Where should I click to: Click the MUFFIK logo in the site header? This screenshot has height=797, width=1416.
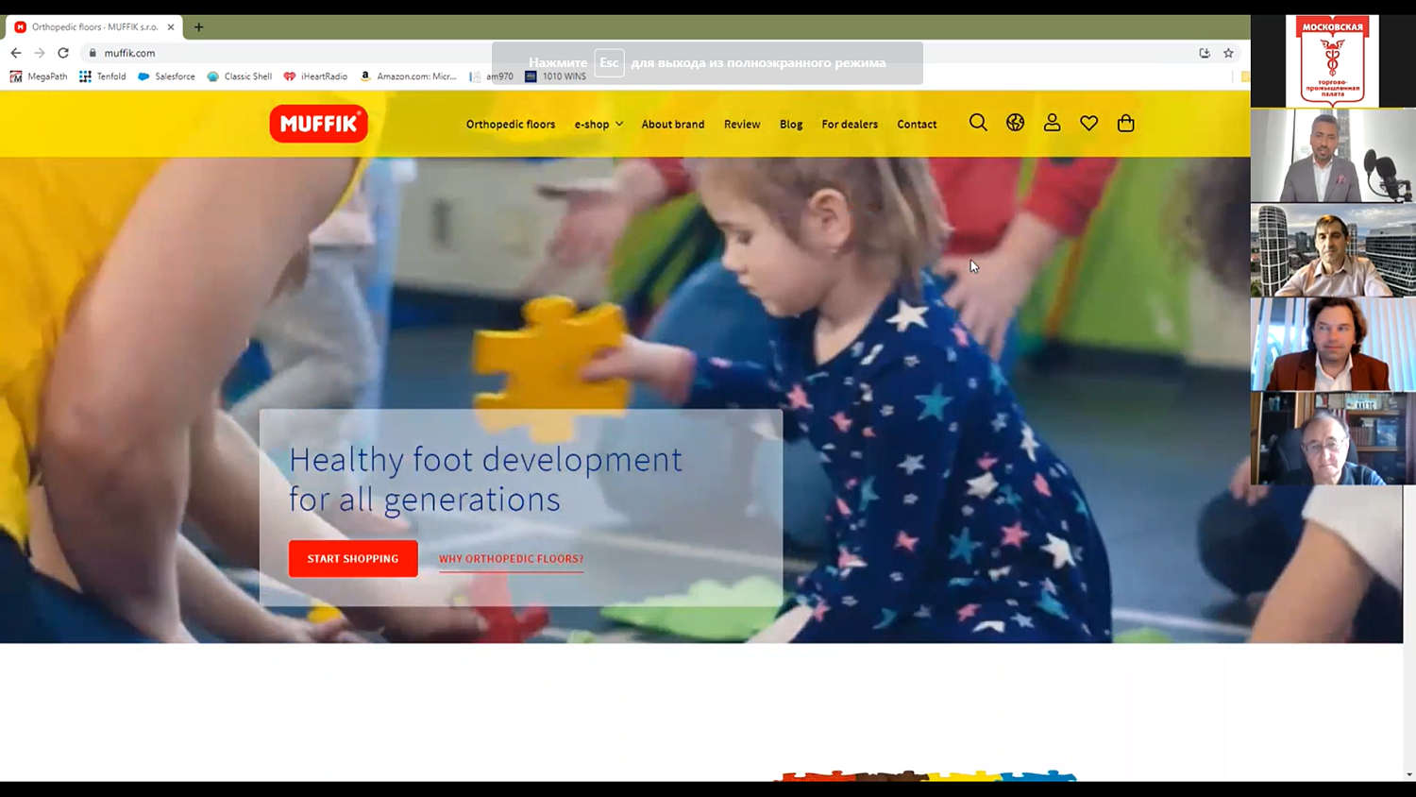pos(318,124)
